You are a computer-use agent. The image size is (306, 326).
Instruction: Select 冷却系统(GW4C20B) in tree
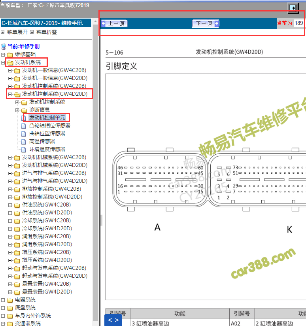pyautogui.click(x=46, y=221)
